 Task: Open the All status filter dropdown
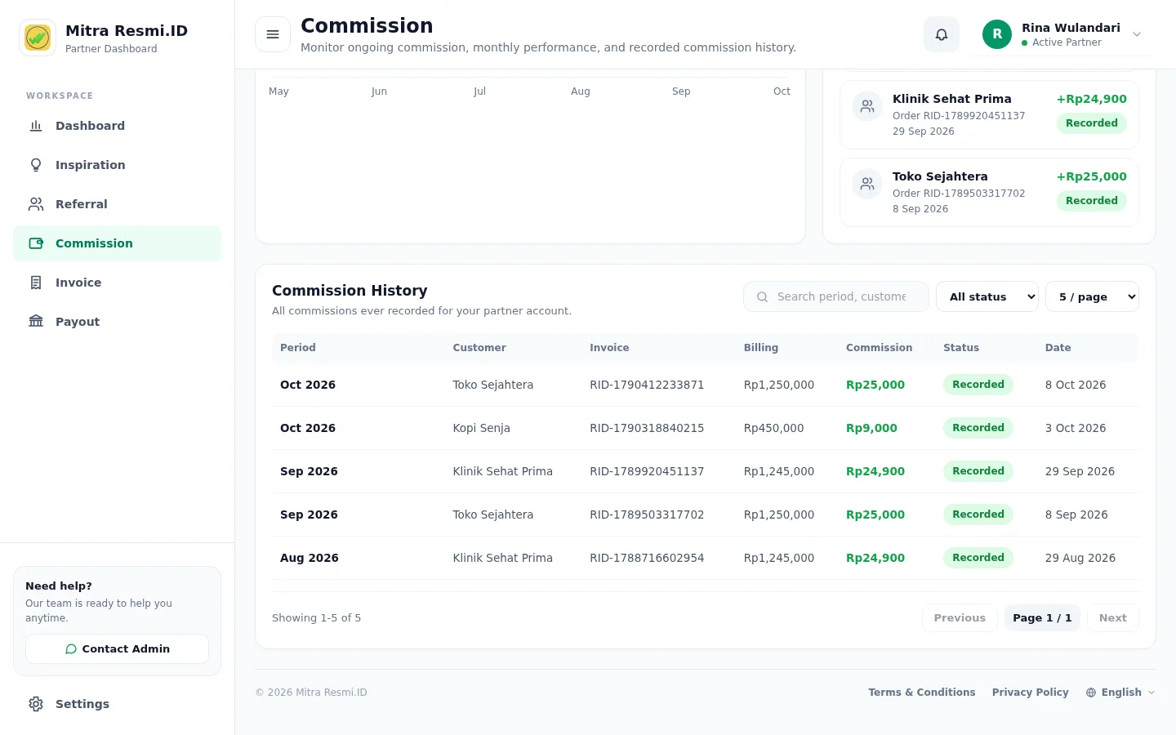tap(987, 296)
